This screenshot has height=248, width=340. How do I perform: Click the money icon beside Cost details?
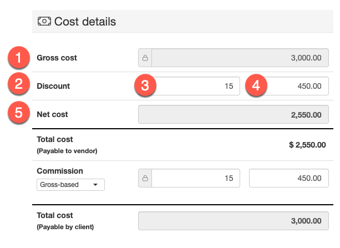(44, 22)
